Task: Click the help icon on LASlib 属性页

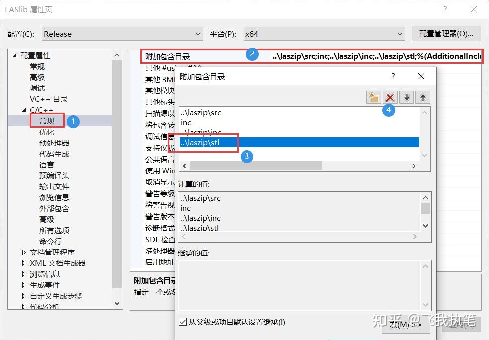Action: [445, 9]
